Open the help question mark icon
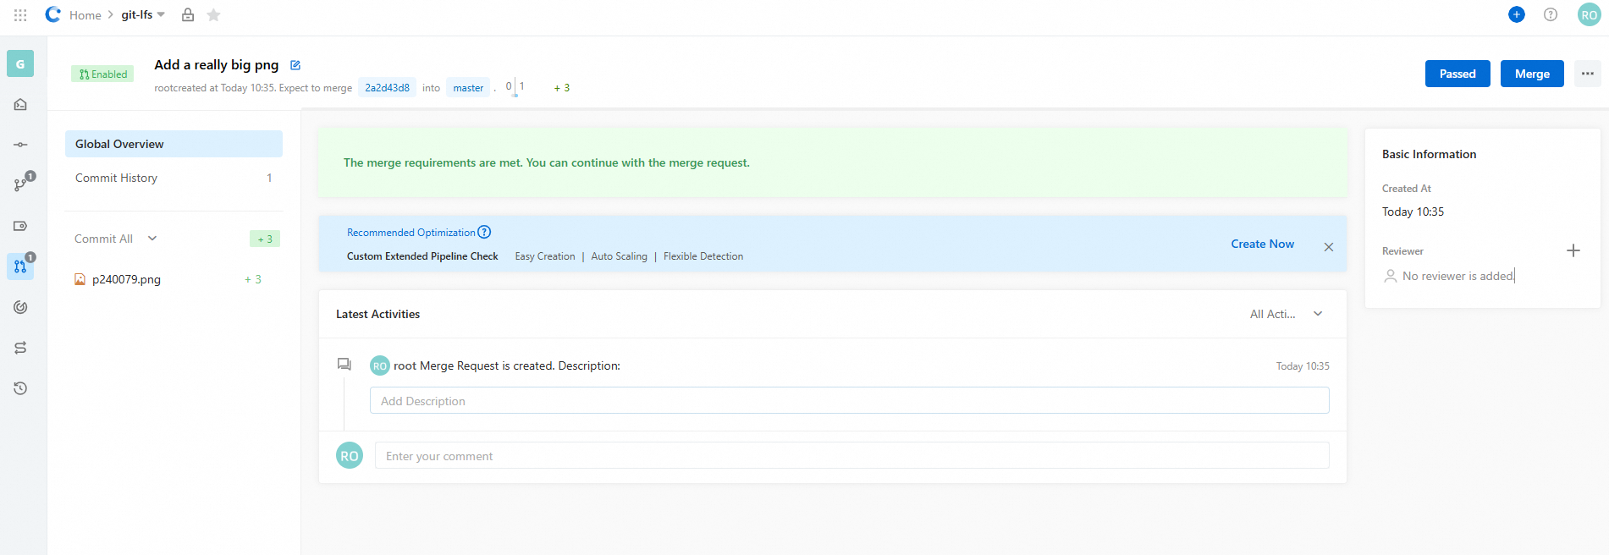The image size is (1609, 555). 1551,14
